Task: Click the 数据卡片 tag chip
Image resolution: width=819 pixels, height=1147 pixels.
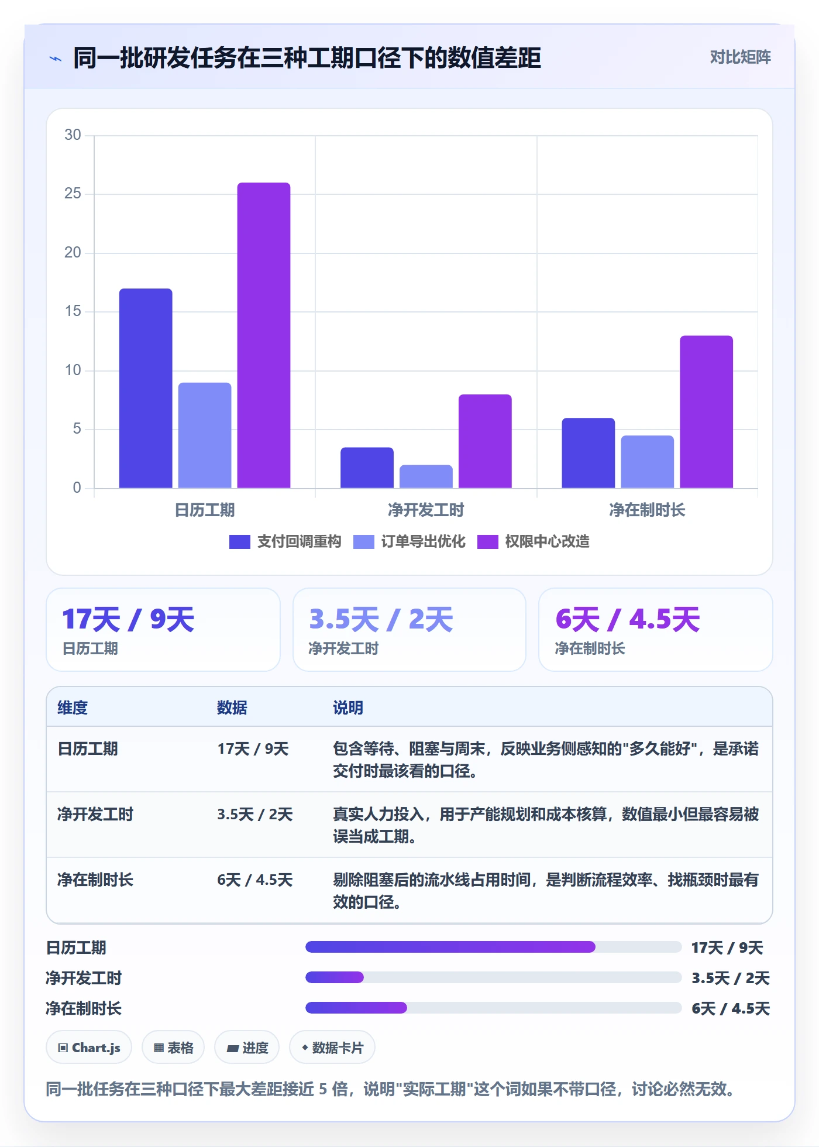Action: click(x=332, y=1048)
